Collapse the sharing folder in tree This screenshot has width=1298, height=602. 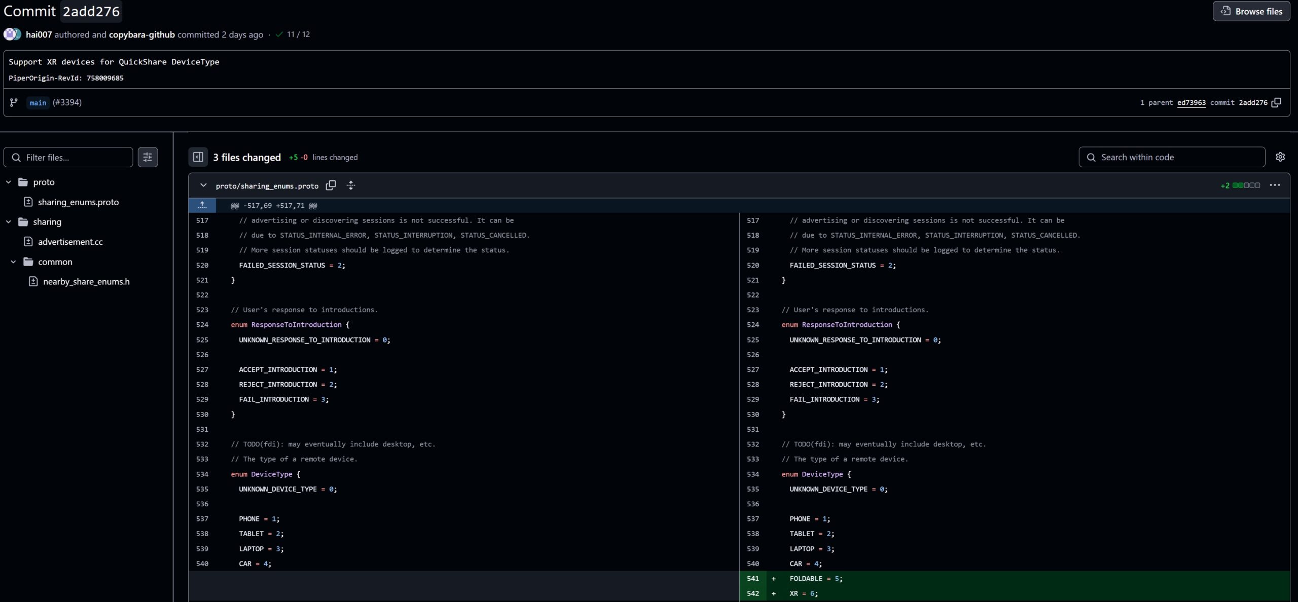9,222
